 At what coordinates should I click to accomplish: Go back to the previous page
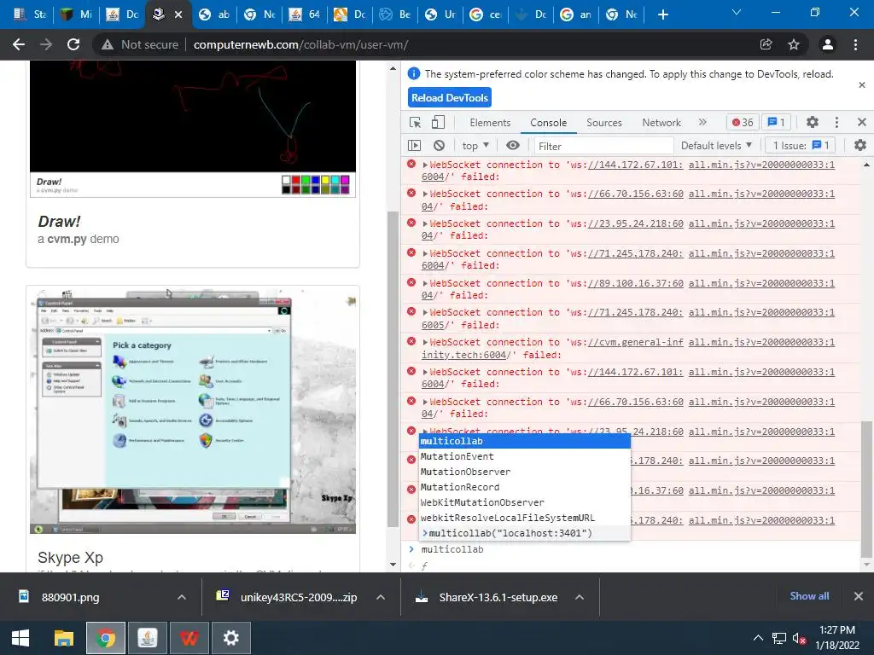19,44
